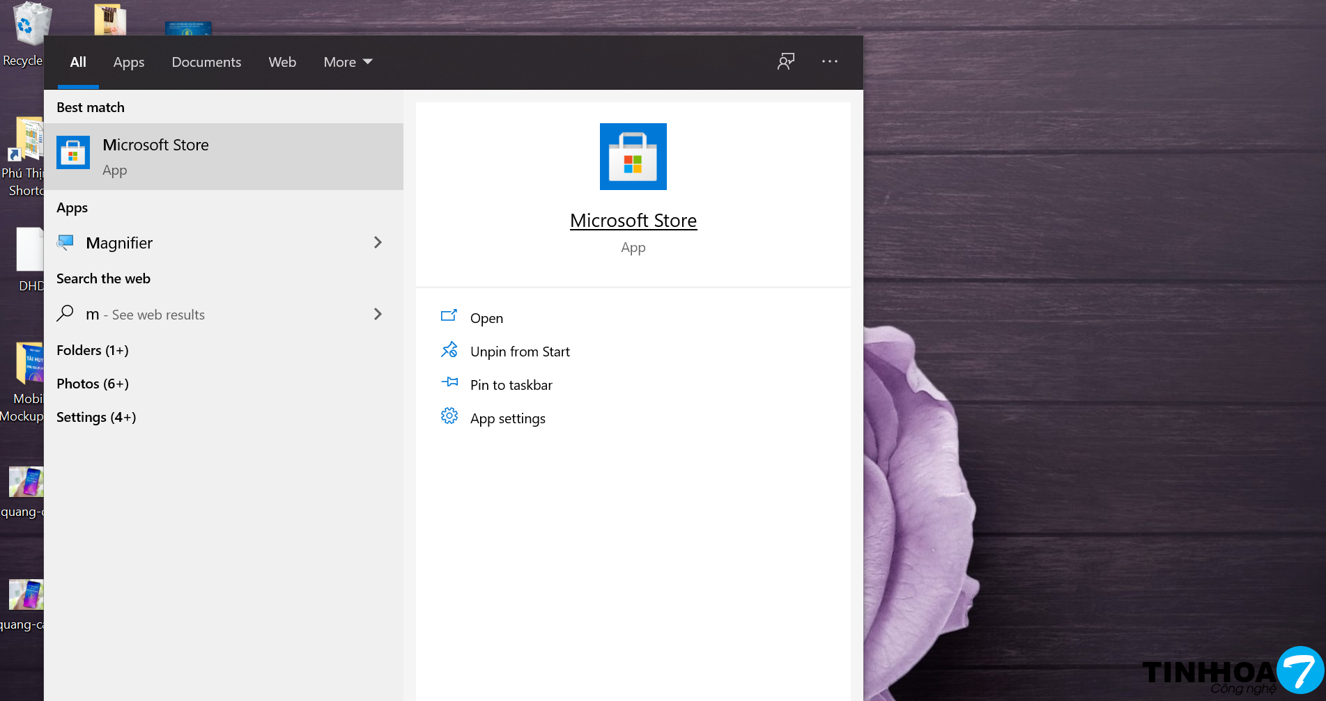Switch to the Documents tab
The width and height of the screenshot is (1326, 701).
click(x=206, y=62)
